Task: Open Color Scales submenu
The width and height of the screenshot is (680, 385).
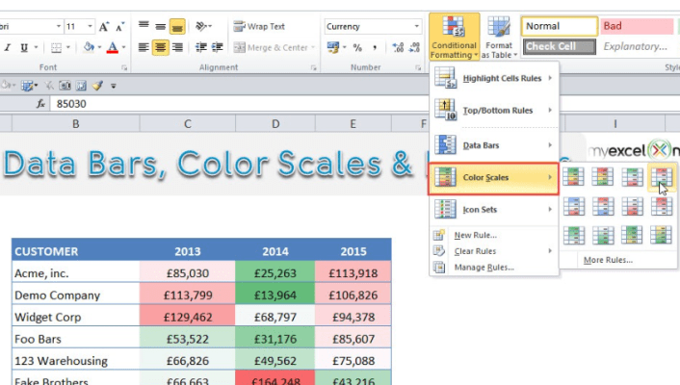Action: pyautogui.click(x=494, y=178)
